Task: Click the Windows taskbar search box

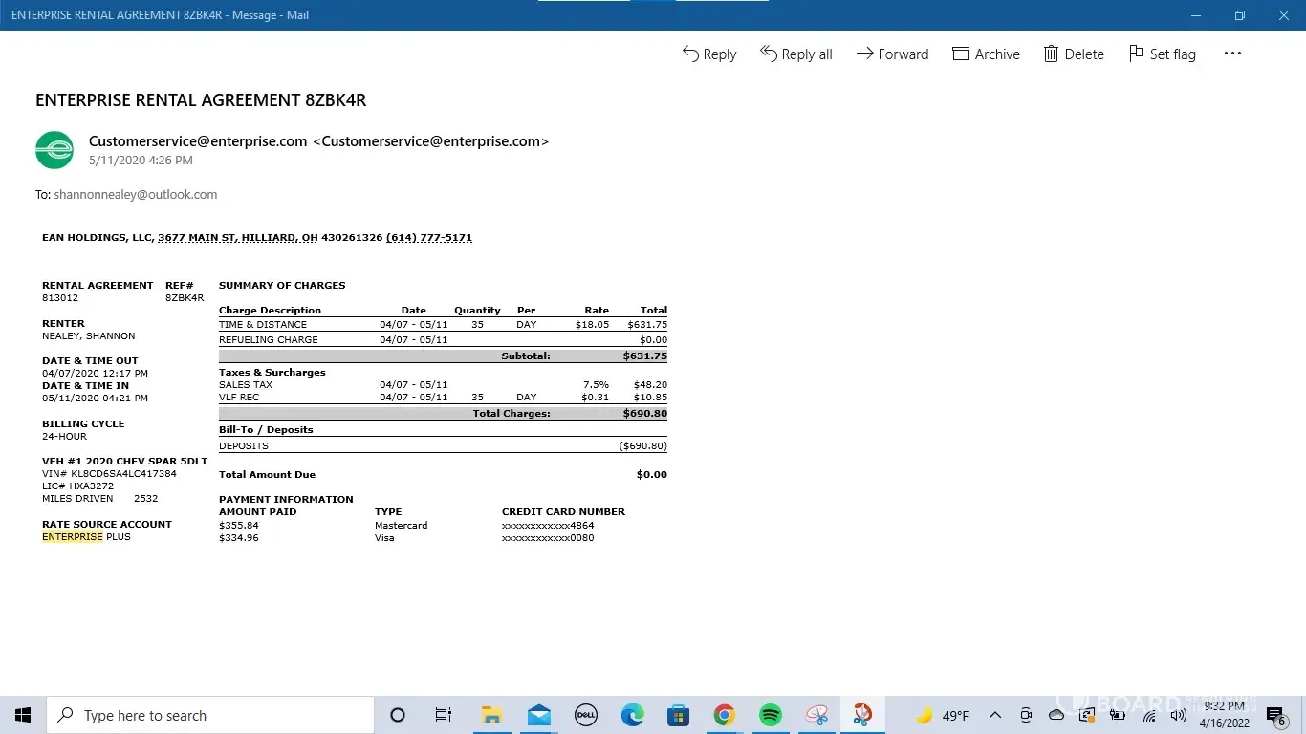Action: tap(210, 715)
